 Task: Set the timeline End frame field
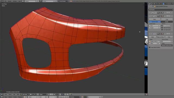pos(43,97)
